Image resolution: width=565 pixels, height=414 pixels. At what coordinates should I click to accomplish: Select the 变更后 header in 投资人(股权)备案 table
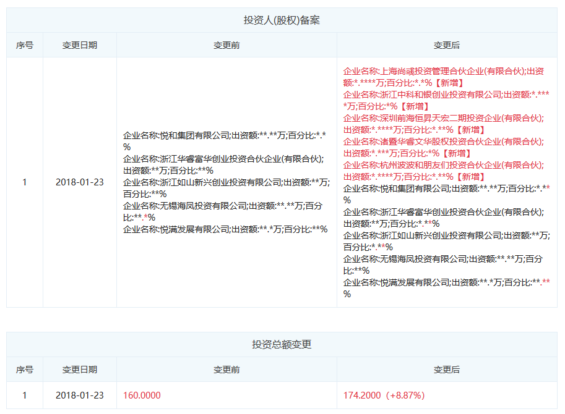[447, 45]
